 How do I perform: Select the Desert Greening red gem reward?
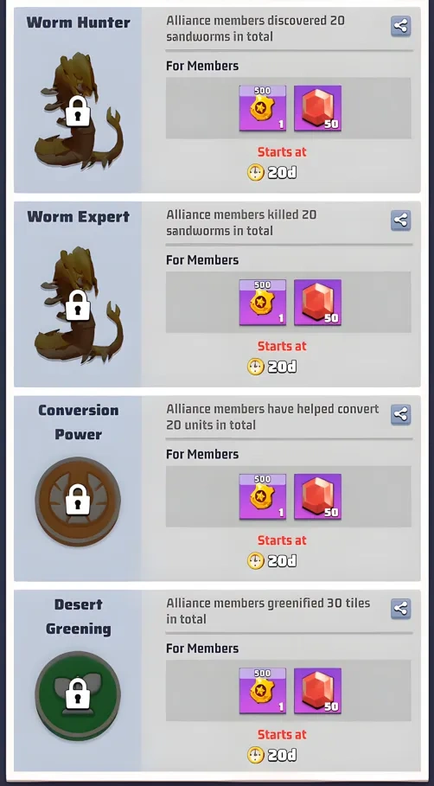pyautogui.click(x=318, y=691)
